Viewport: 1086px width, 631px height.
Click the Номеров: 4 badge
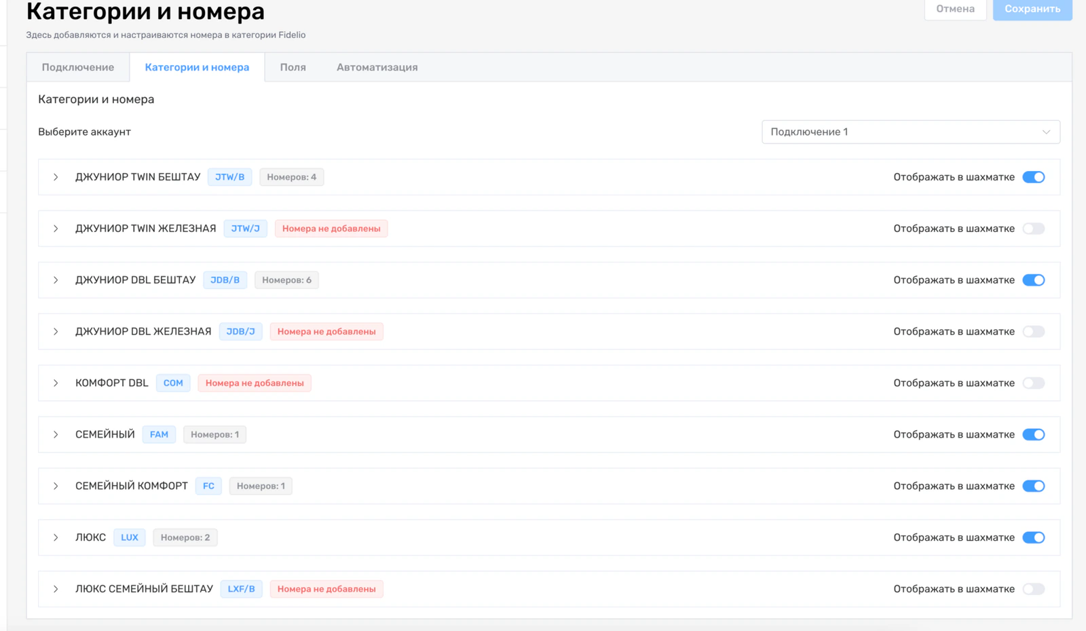[291, 177]
